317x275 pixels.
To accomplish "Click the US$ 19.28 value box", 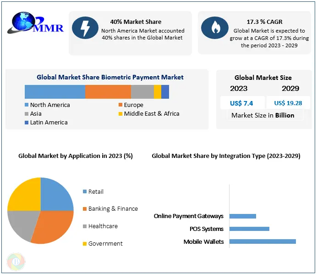I will [x=288, y=103].
